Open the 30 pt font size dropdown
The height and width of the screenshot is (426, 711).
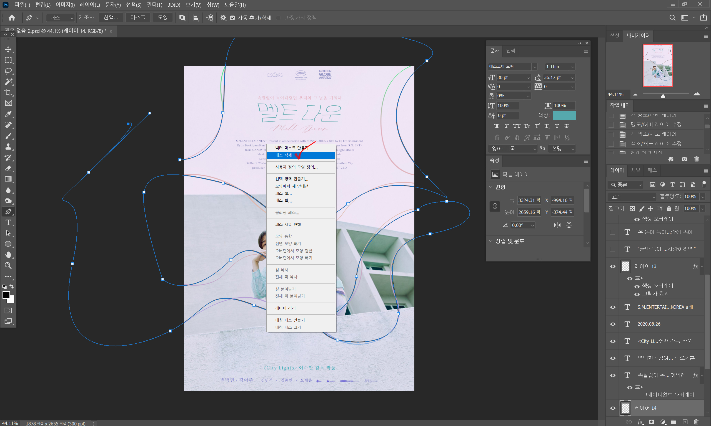click(528, 77)
